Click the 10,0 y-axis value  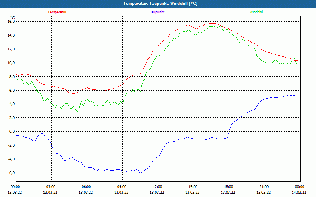coord(11,63)
